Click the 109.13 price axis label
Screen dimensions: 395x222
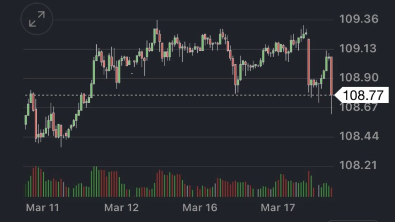click(x=359, y=49)
